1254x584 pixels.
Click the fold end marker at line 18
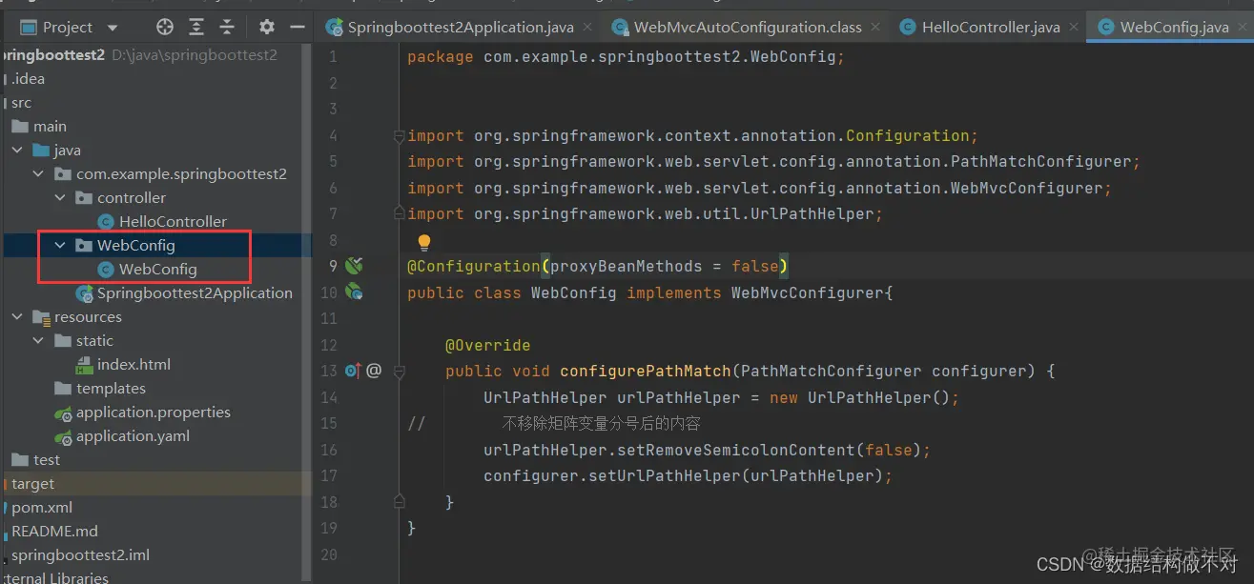[x=400, y=501]
